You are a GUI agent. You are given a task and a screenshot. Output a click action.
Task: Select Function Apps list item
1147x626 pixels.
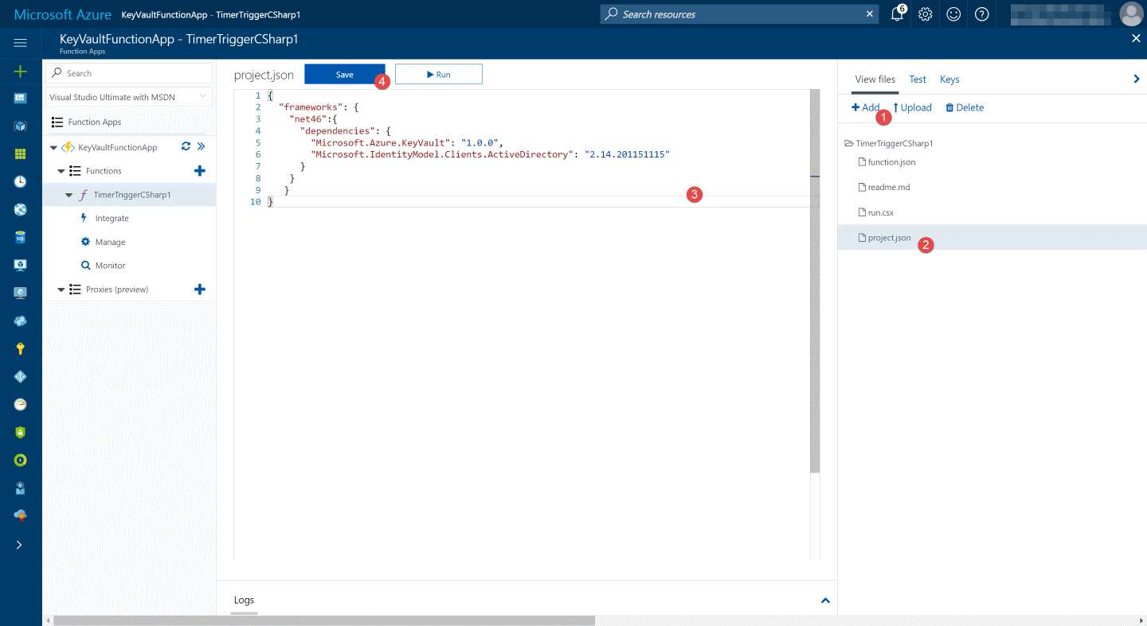[94, 122]
